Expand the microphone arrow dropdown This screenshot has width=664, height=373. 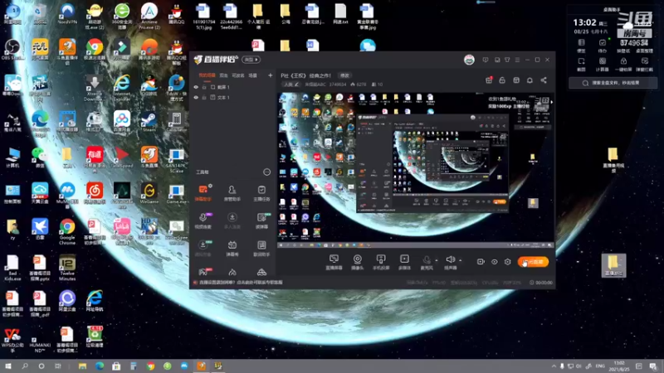click(437, 260)
